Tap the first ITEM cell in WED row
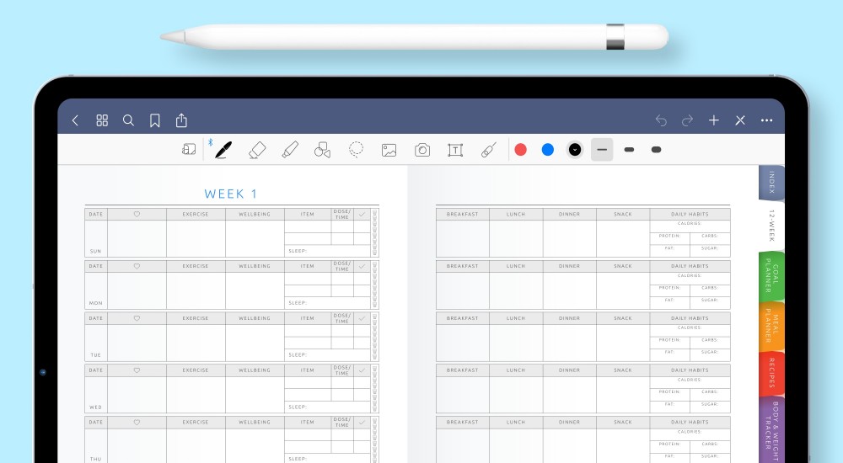The width and height of the screenshot is (843, 463). click(308, 382)
